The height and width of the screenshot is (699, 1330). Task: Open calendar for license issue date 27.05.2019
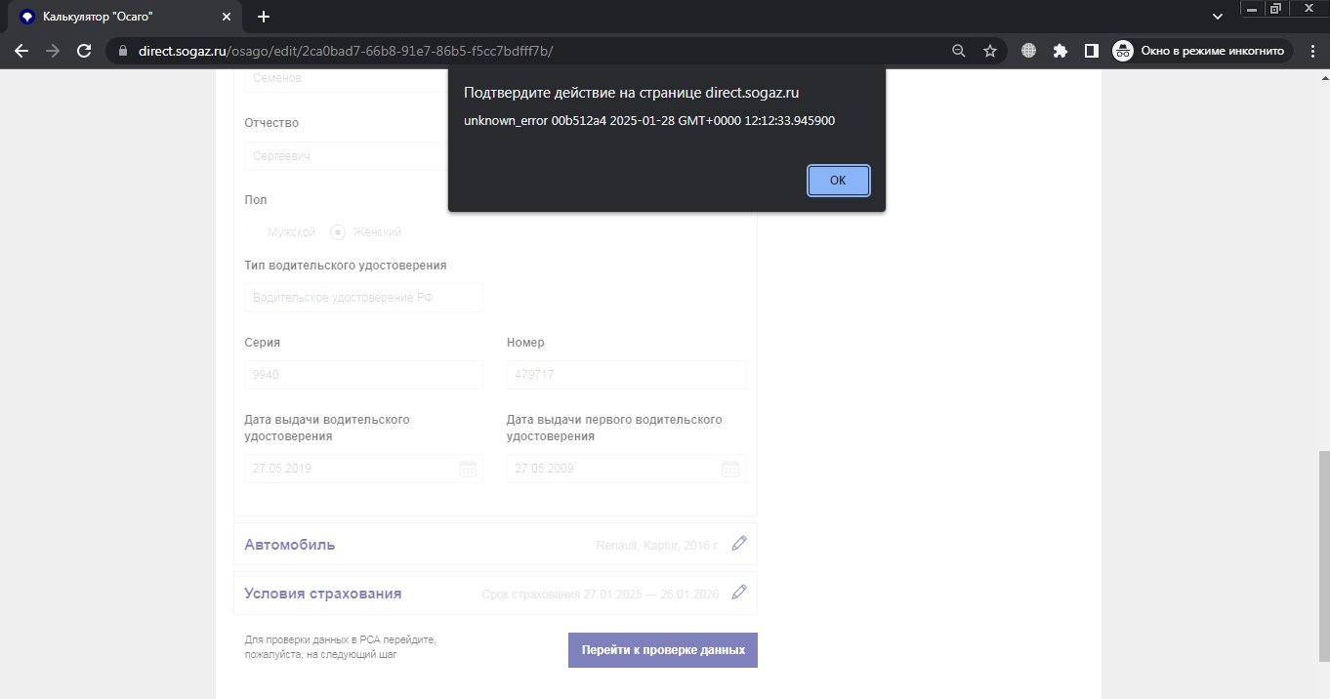(468, 469)
